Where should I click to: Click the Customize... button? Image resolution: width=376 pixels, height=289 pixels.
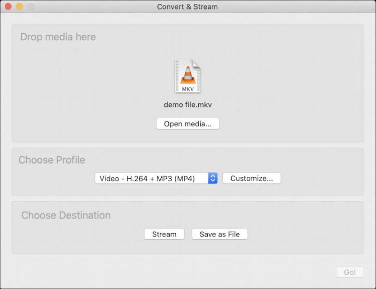[251, 178]
